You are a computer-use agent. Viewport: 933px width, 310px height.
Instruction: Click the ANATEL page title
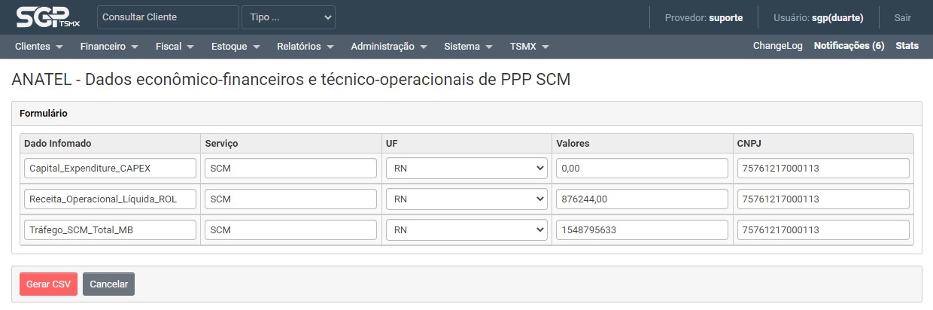(x=291, y=80)
